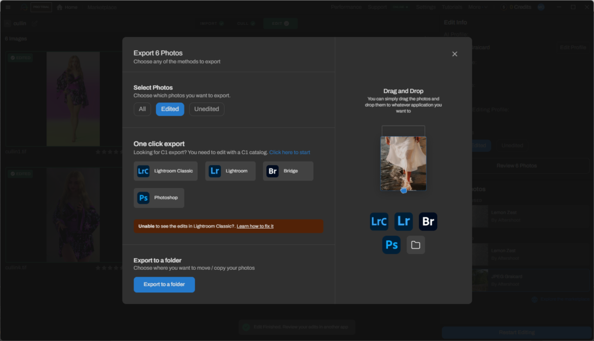Export to Lightroom button
The image size is (594, 341).
click(x=230, y=171)
